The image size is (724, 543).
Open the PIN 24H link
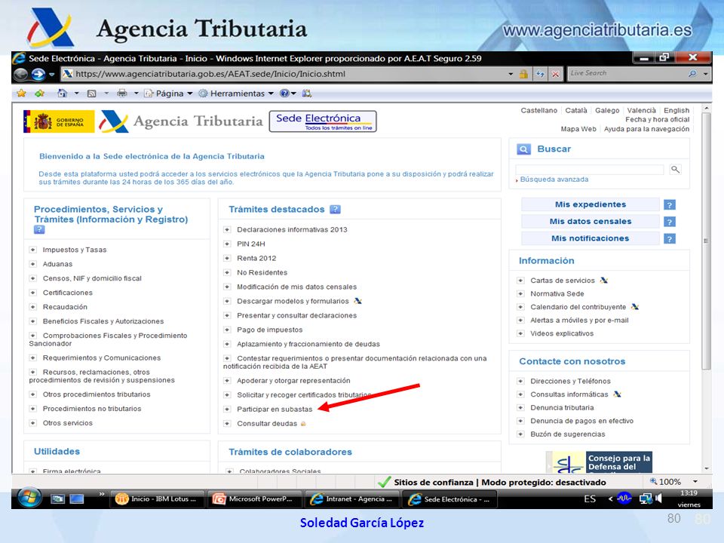(x=251, y=244)
